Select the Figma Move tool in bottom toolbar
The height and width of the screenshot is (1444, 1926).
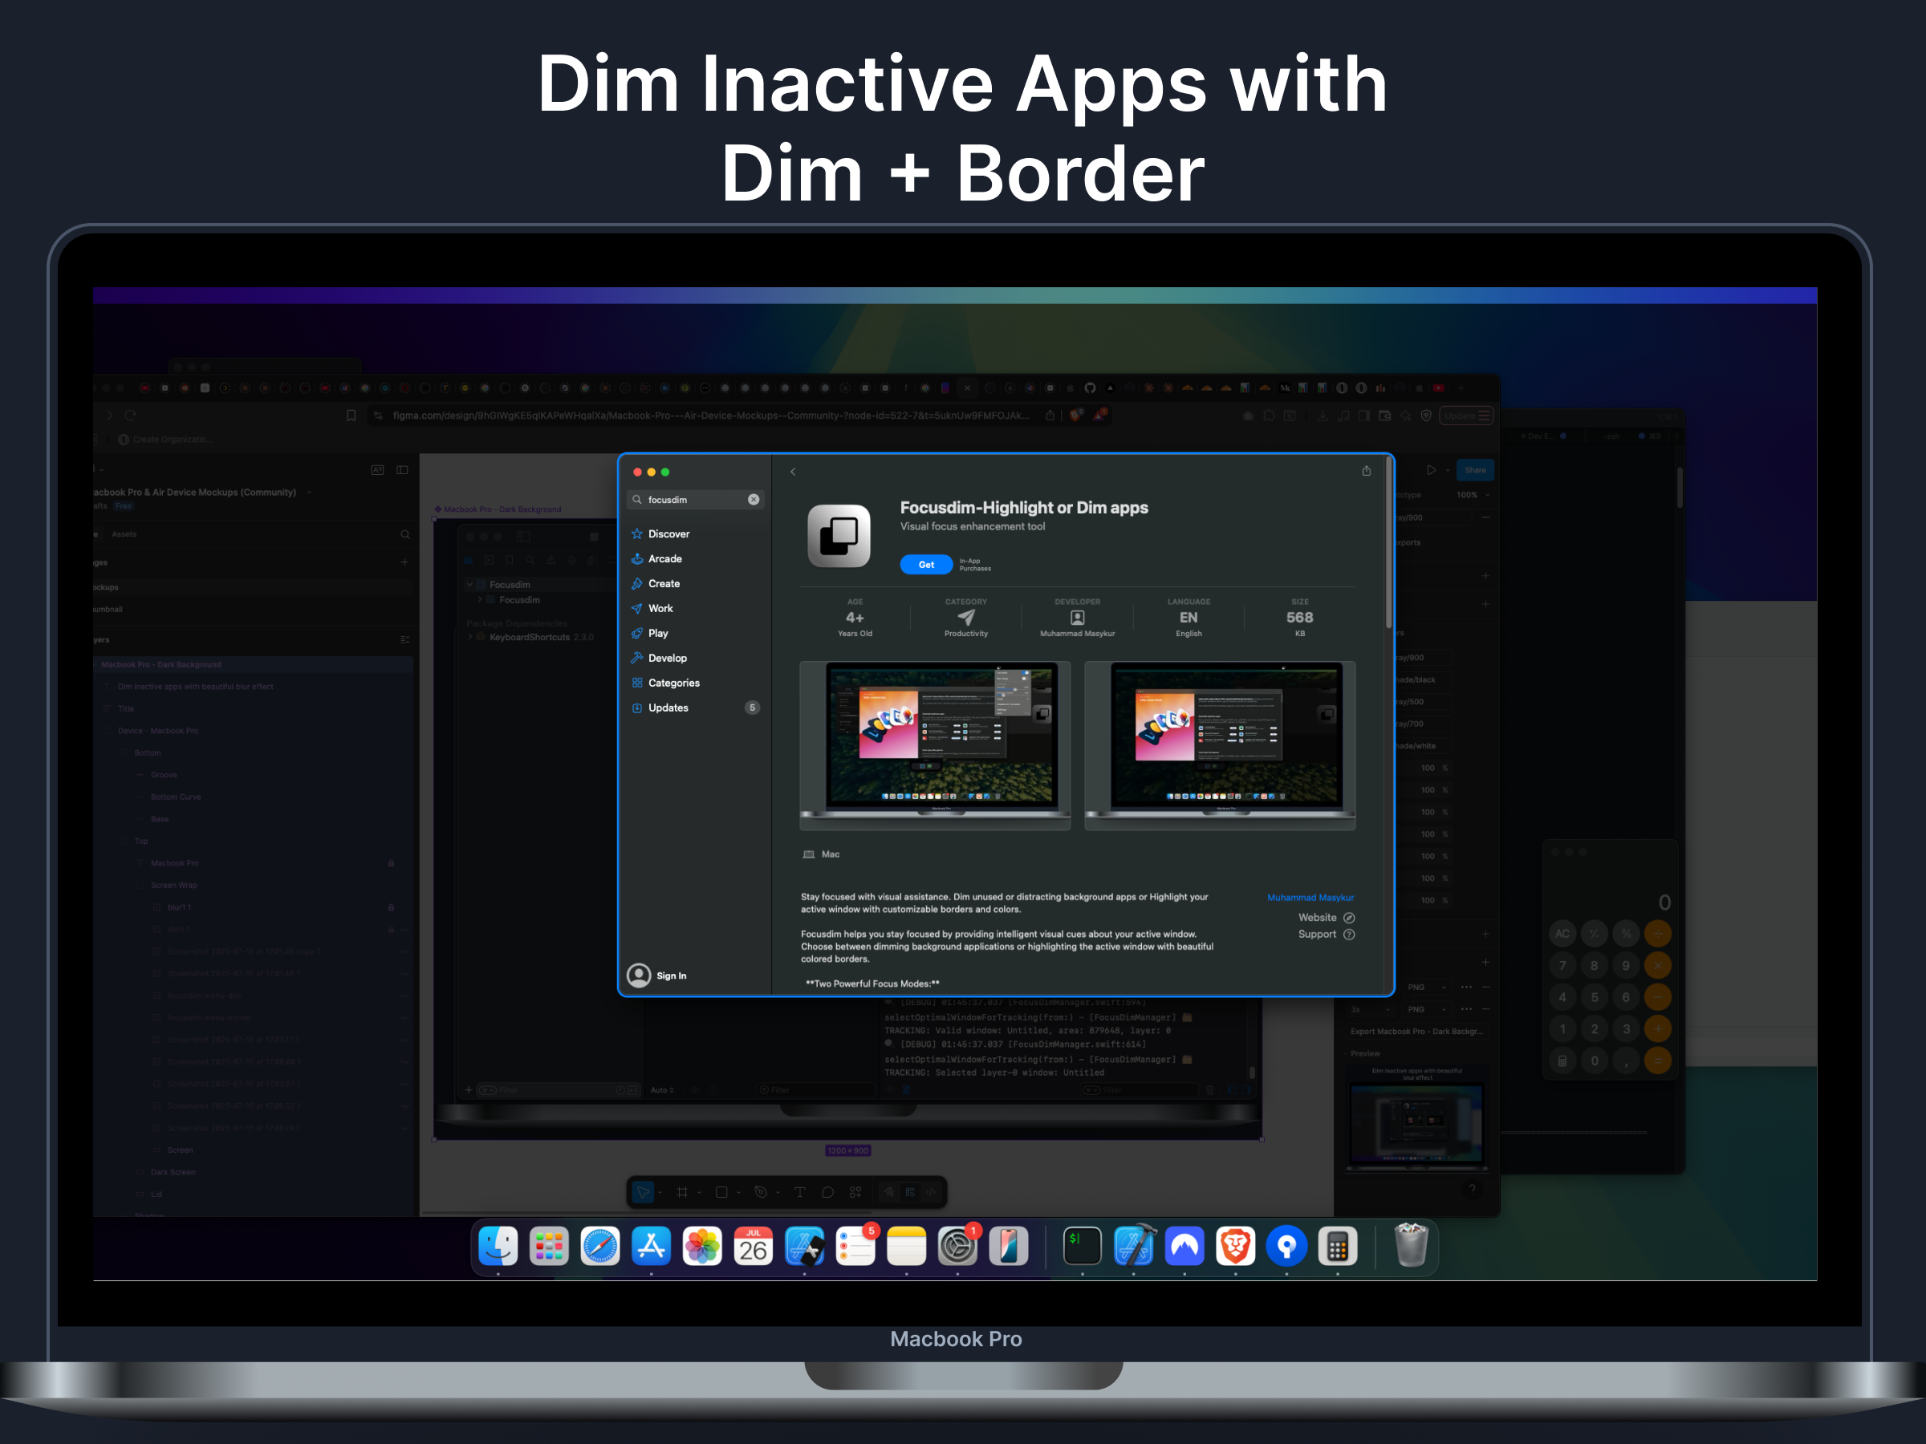coord(644,1192)
